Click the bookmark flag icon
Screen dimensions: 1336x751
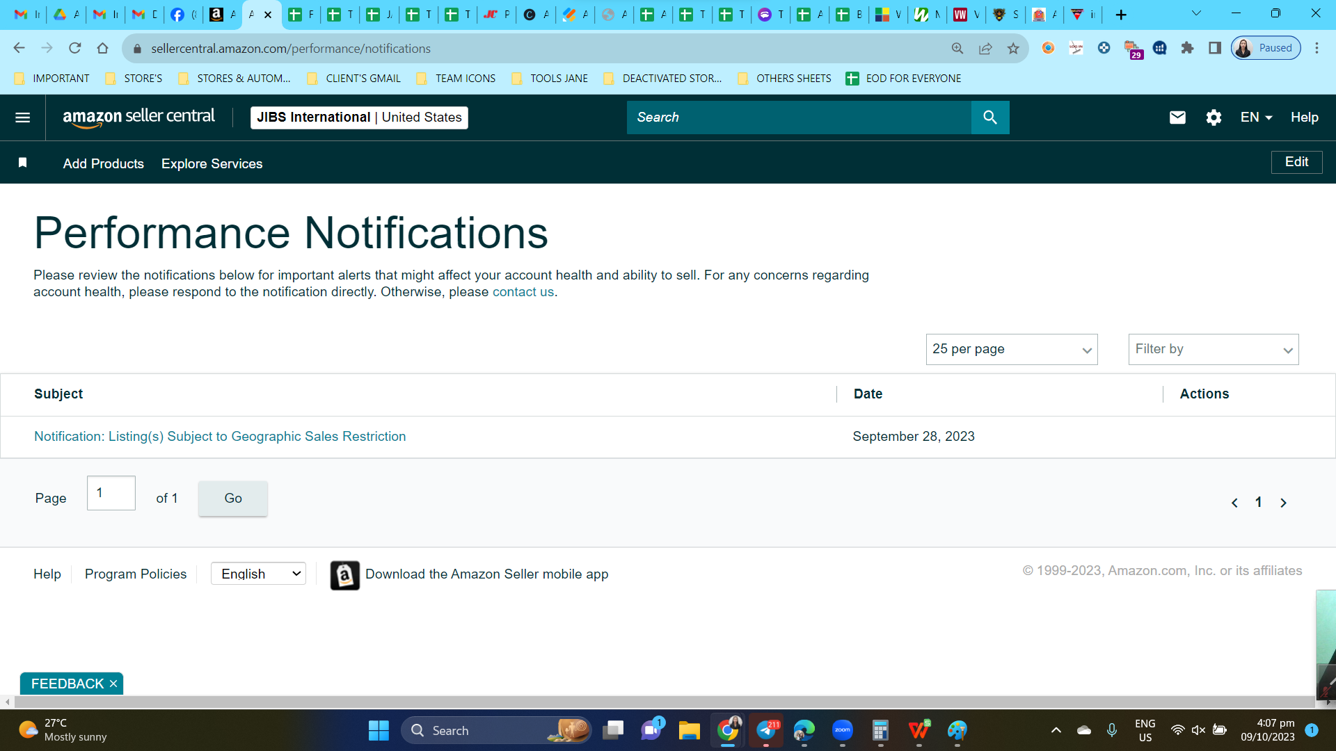click(22, 163)
